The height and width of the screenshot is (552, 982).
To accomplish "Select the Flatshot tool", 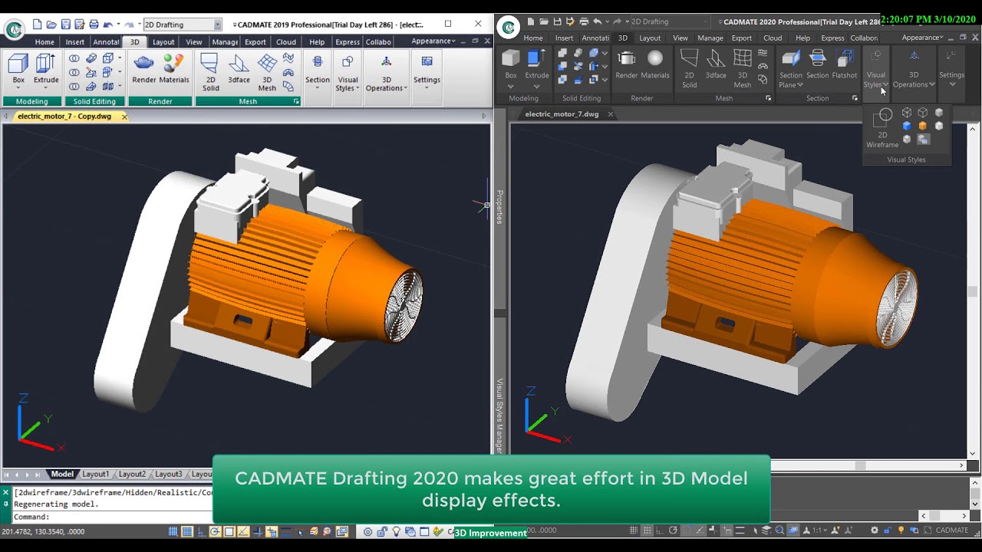I will tap(844, 63).
